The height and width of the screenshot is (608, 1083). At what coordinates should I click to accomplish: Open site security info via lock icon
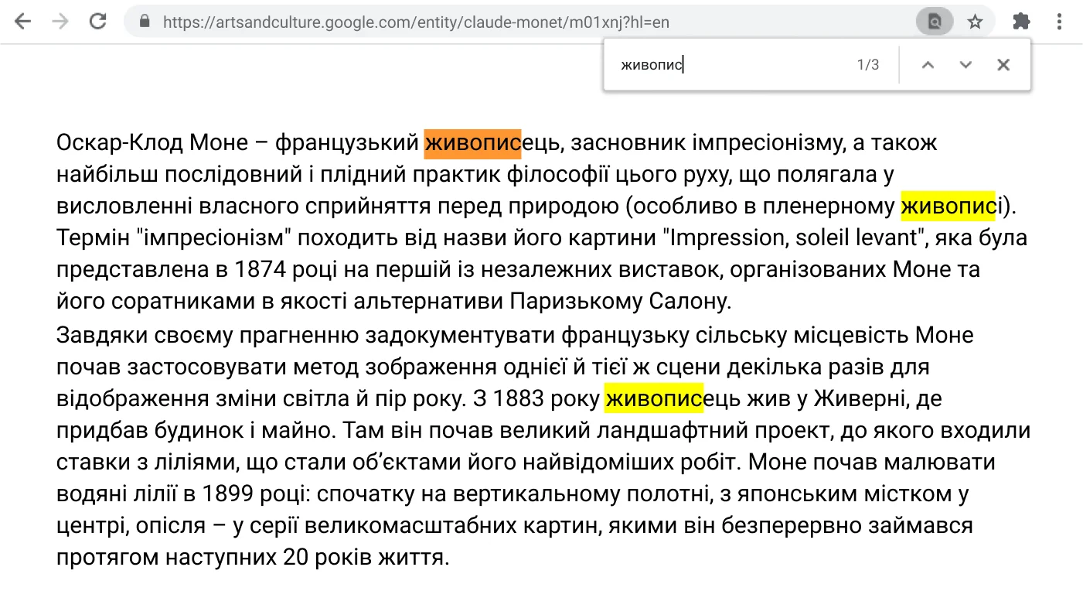click(144, 21)
